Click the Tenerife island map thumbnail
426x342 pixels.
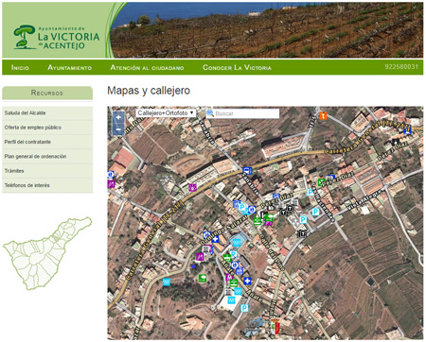[47, 253]
